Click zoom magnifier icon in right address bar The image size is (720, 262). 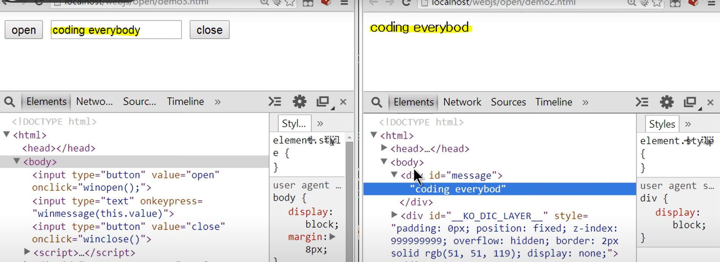(632, 3)
